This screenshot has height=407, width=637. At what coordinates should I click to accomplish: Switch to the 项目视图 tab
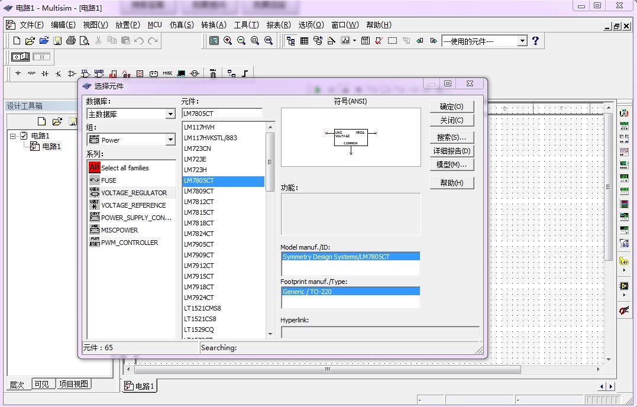(x=73, y=385)
